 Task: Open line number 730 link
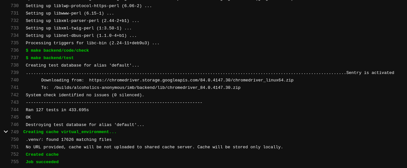[15, 6]
